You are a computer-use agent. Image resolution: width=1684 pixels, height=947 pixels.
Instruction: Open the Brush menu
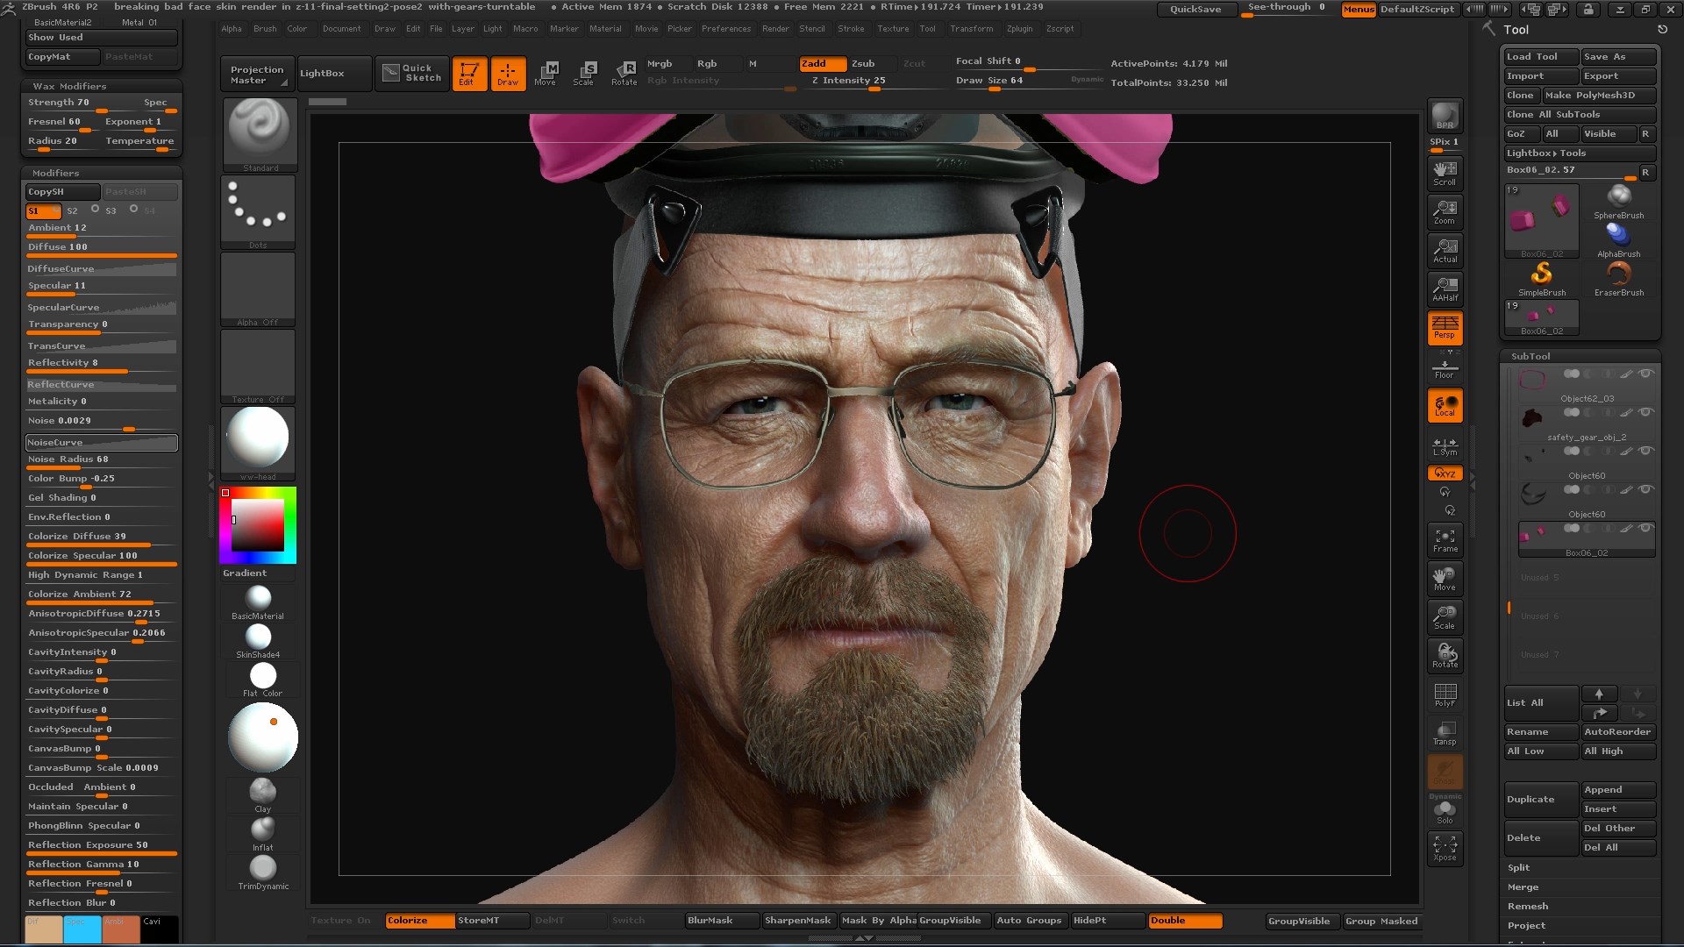click(x=265, y=28)
